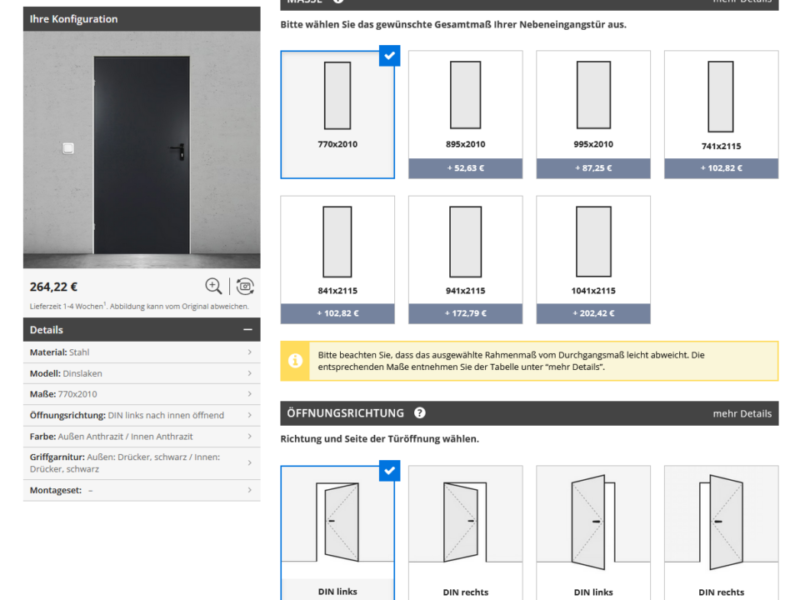Screen dimensions: 800x600
Task: Open the Montageset detail row
Action: pos(142,490)
